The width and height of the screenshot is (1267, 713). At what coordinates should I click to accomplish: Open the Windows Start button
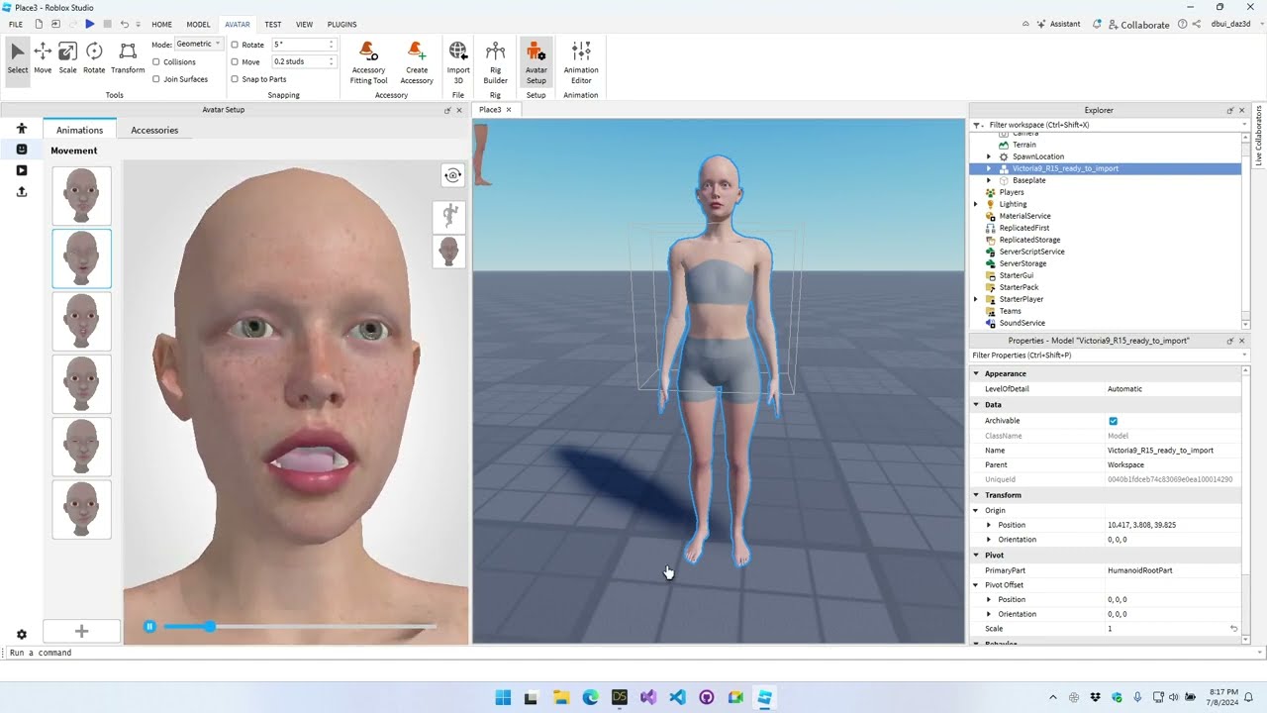503,697
